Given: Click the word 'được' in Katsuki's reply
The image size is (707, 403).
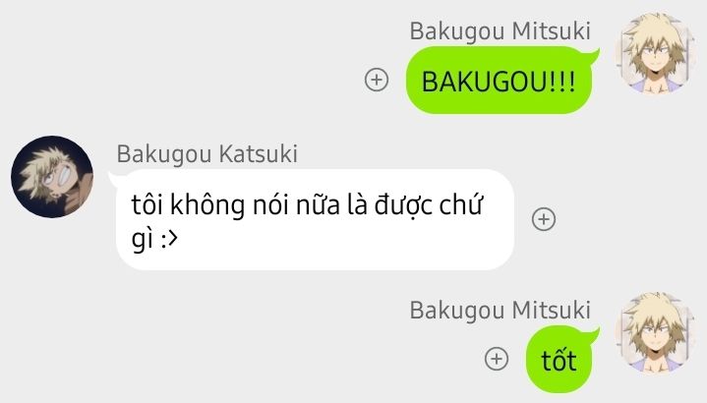Looking at the screenshot, I should pos(403,206).
